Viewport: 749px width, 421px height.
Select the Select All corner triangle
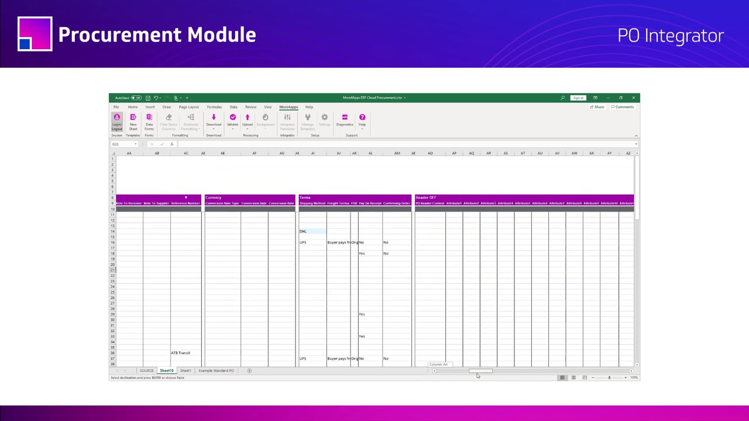tap(113, 153)
